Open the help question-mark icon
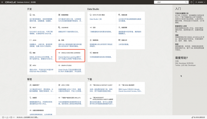207x119 pixels. (191, 2)
